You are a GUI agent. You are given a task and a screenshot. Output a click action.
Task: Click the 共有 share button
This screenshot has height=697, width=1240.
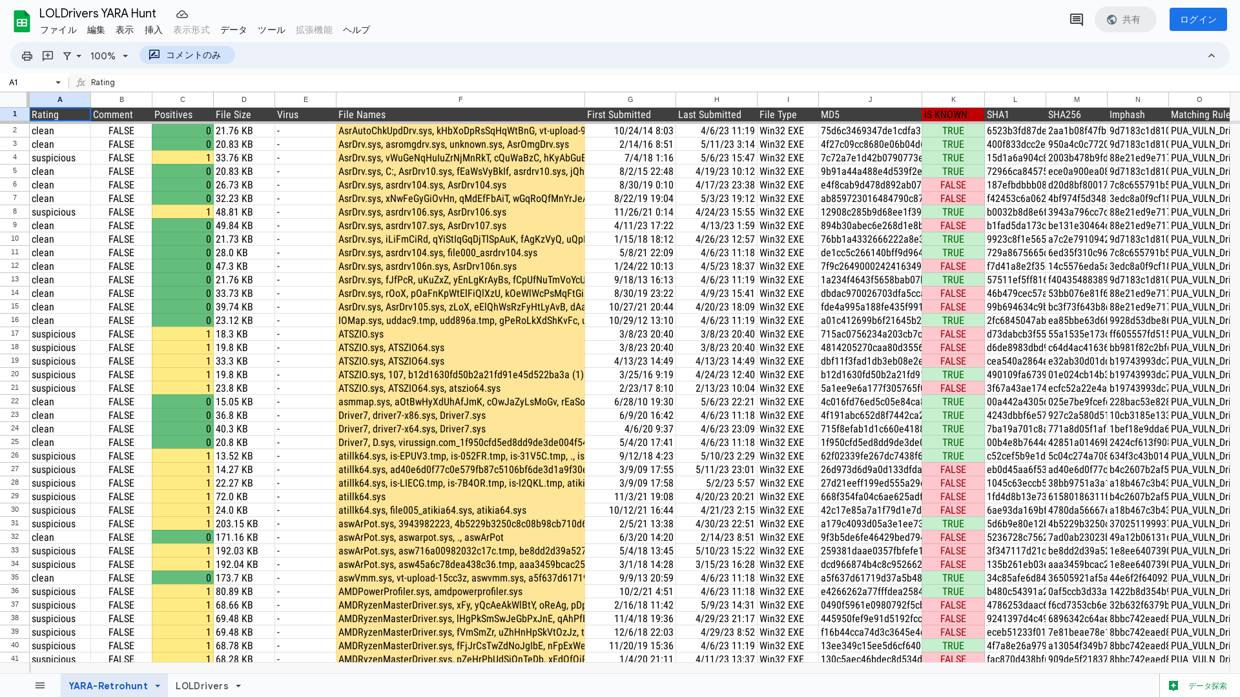tap(1125, 19)
